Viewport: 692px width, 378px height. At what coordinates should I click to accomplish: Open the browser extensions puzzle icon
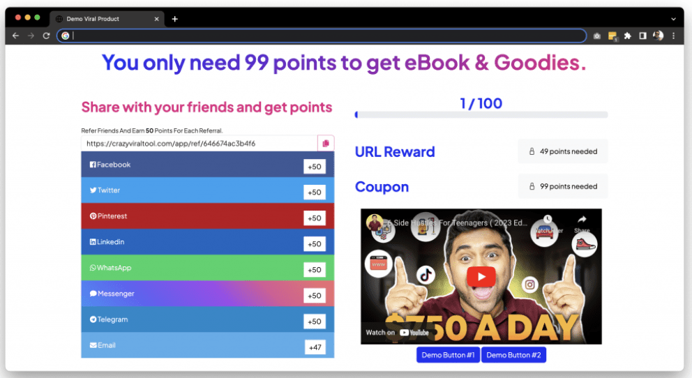click(628, 36)
